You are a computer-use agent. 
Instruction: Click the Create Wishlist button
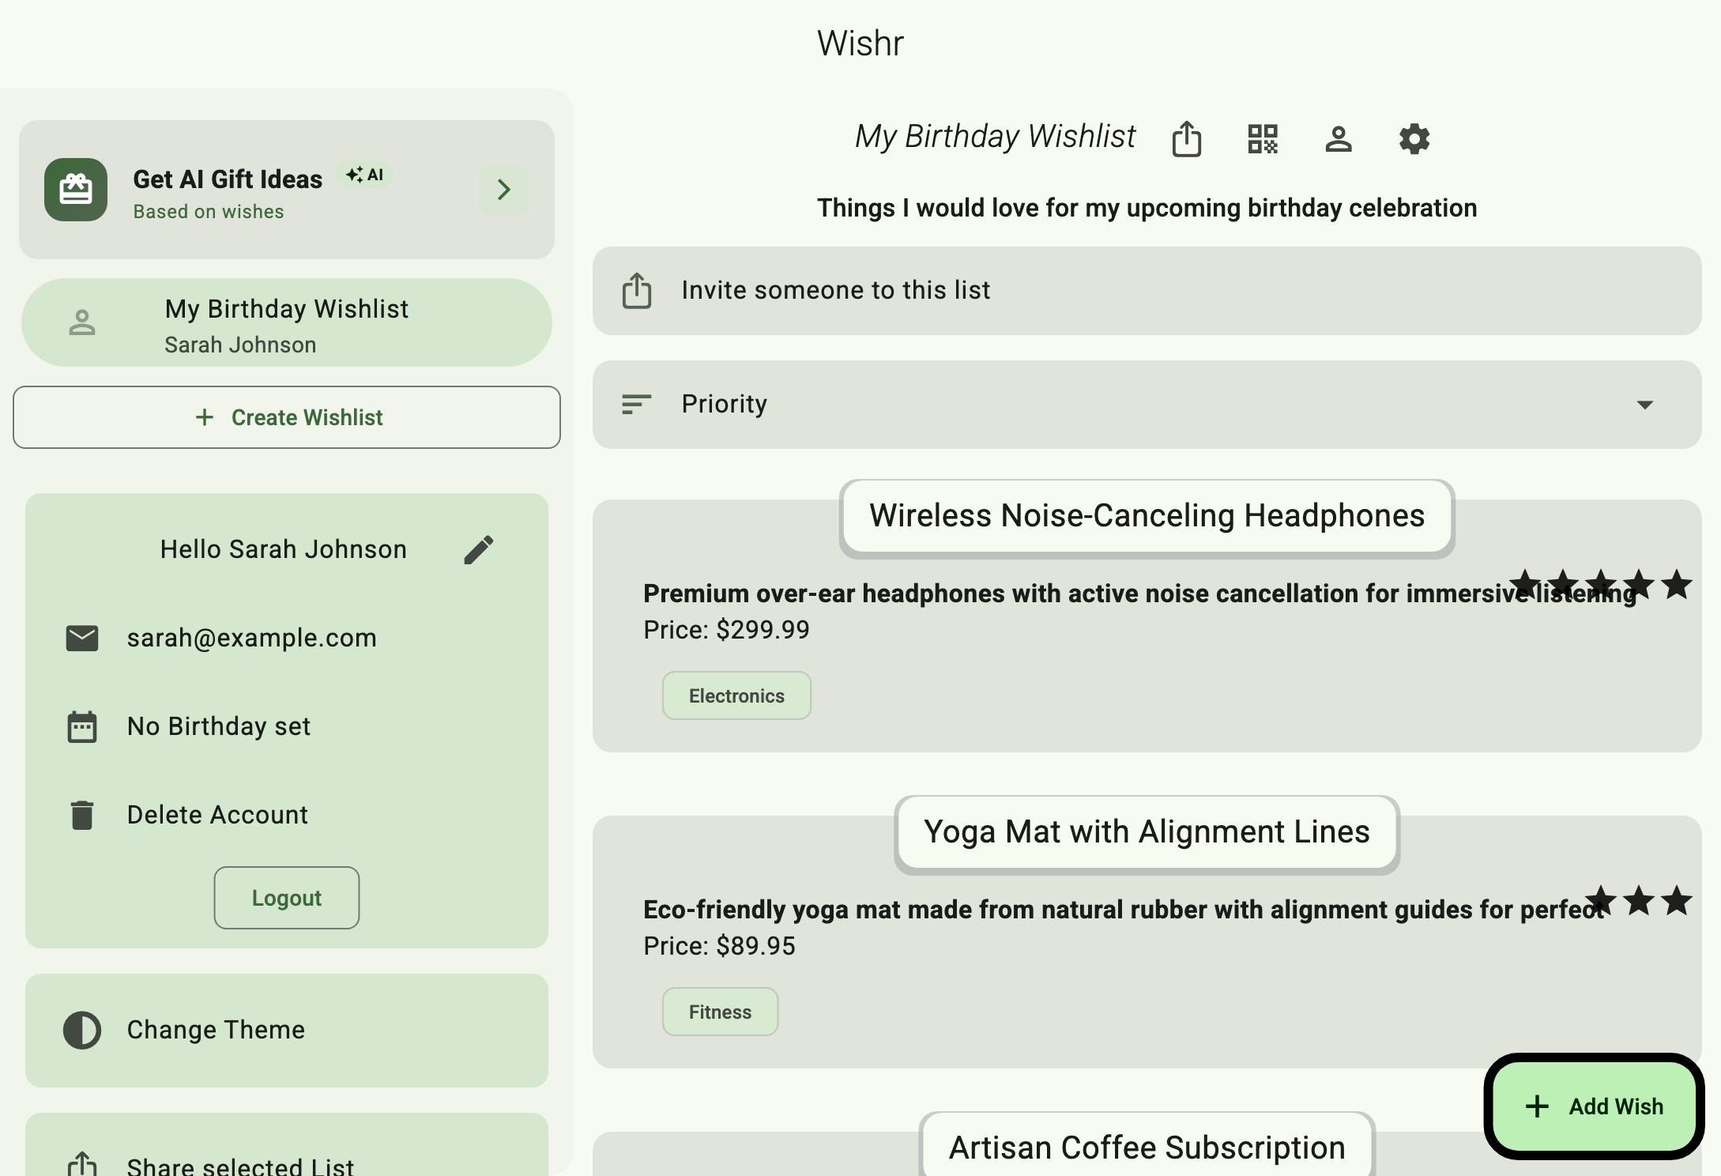286,417
